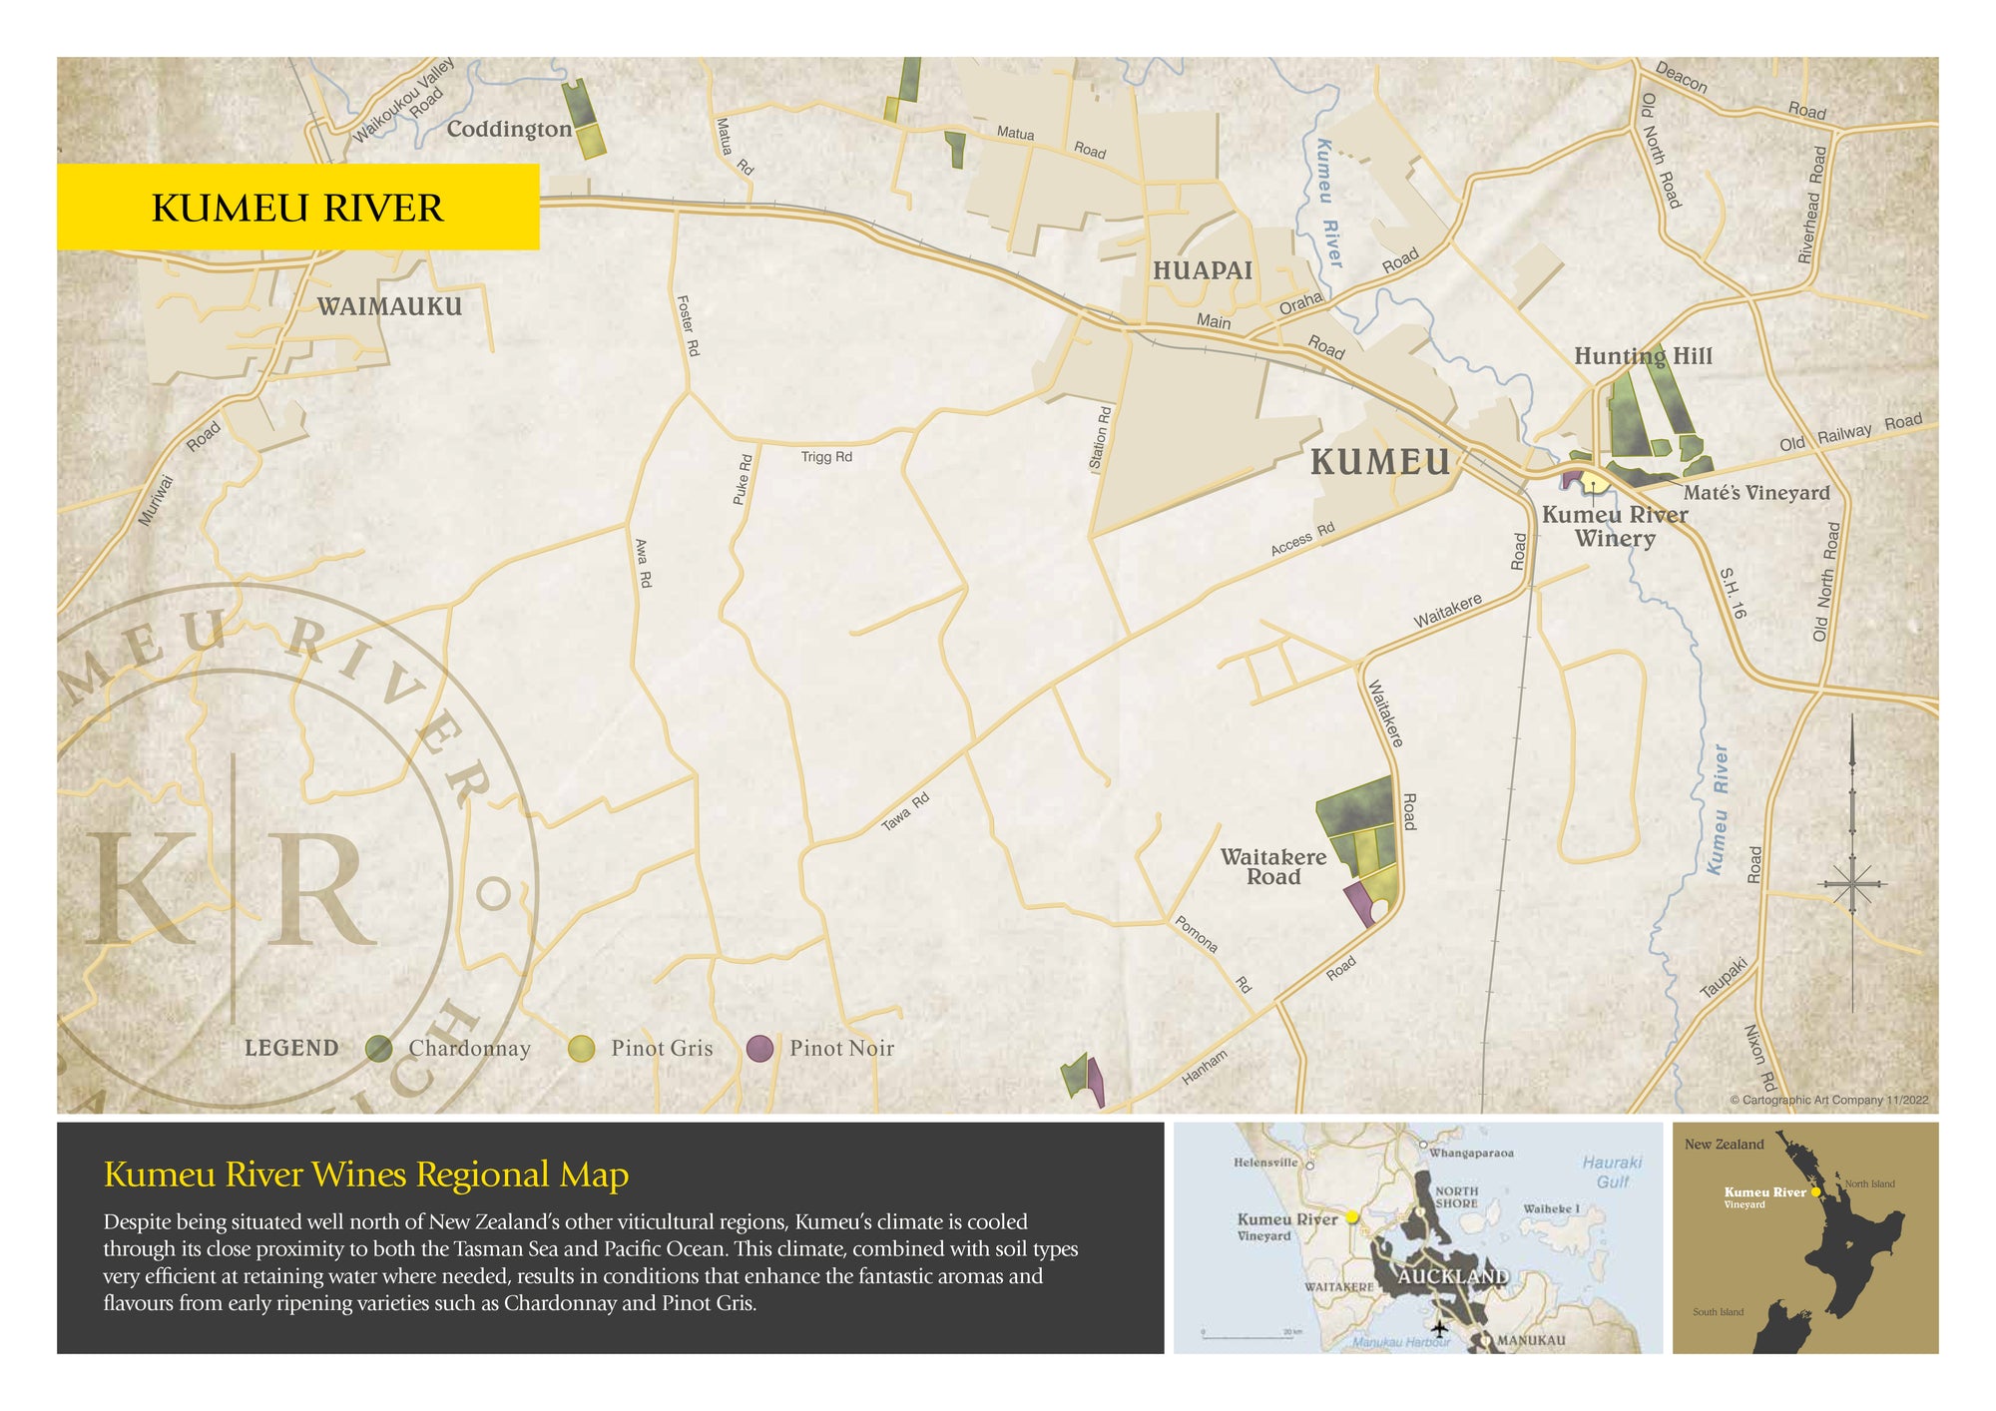Click the 'WAIMAUKU' town label
This screenshot has height=1411, width=1996.
click(x=389, y=306)
